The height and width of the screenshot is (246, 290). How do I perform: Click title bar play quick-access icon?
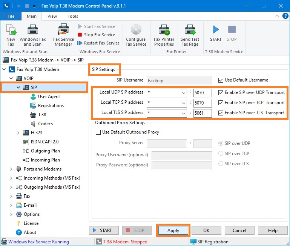coord(19,6)
